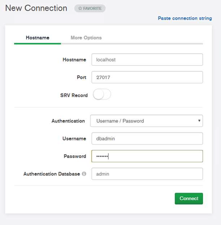Select the Hostname tab
The image size is (221, 225).
click(x=37, y=37)
